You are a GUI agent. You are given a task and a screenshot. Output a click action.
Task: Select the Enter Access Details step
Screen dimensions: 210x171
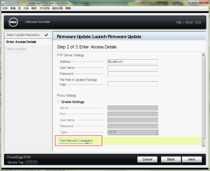coord(28,42)
